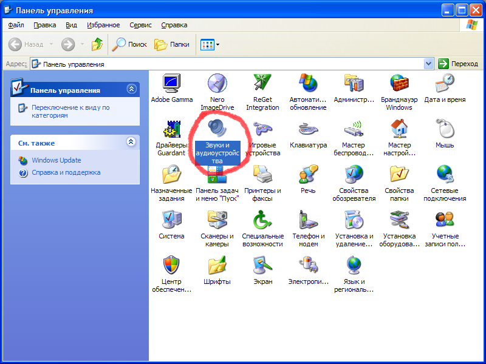Open the Adobe Gamma control panel icon
The width and height of the screenshot is (486, 364).
[x=171, y=83]
